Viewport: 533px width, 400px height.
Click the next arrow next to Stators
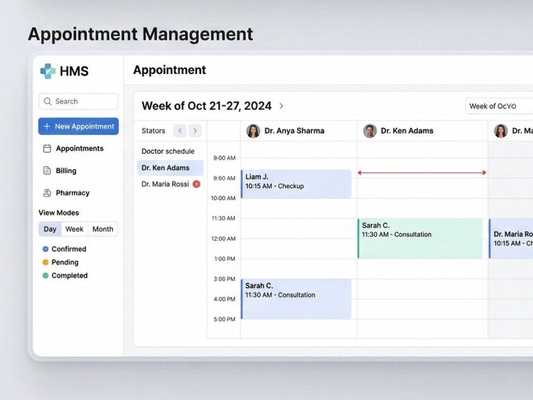[195, 131]
